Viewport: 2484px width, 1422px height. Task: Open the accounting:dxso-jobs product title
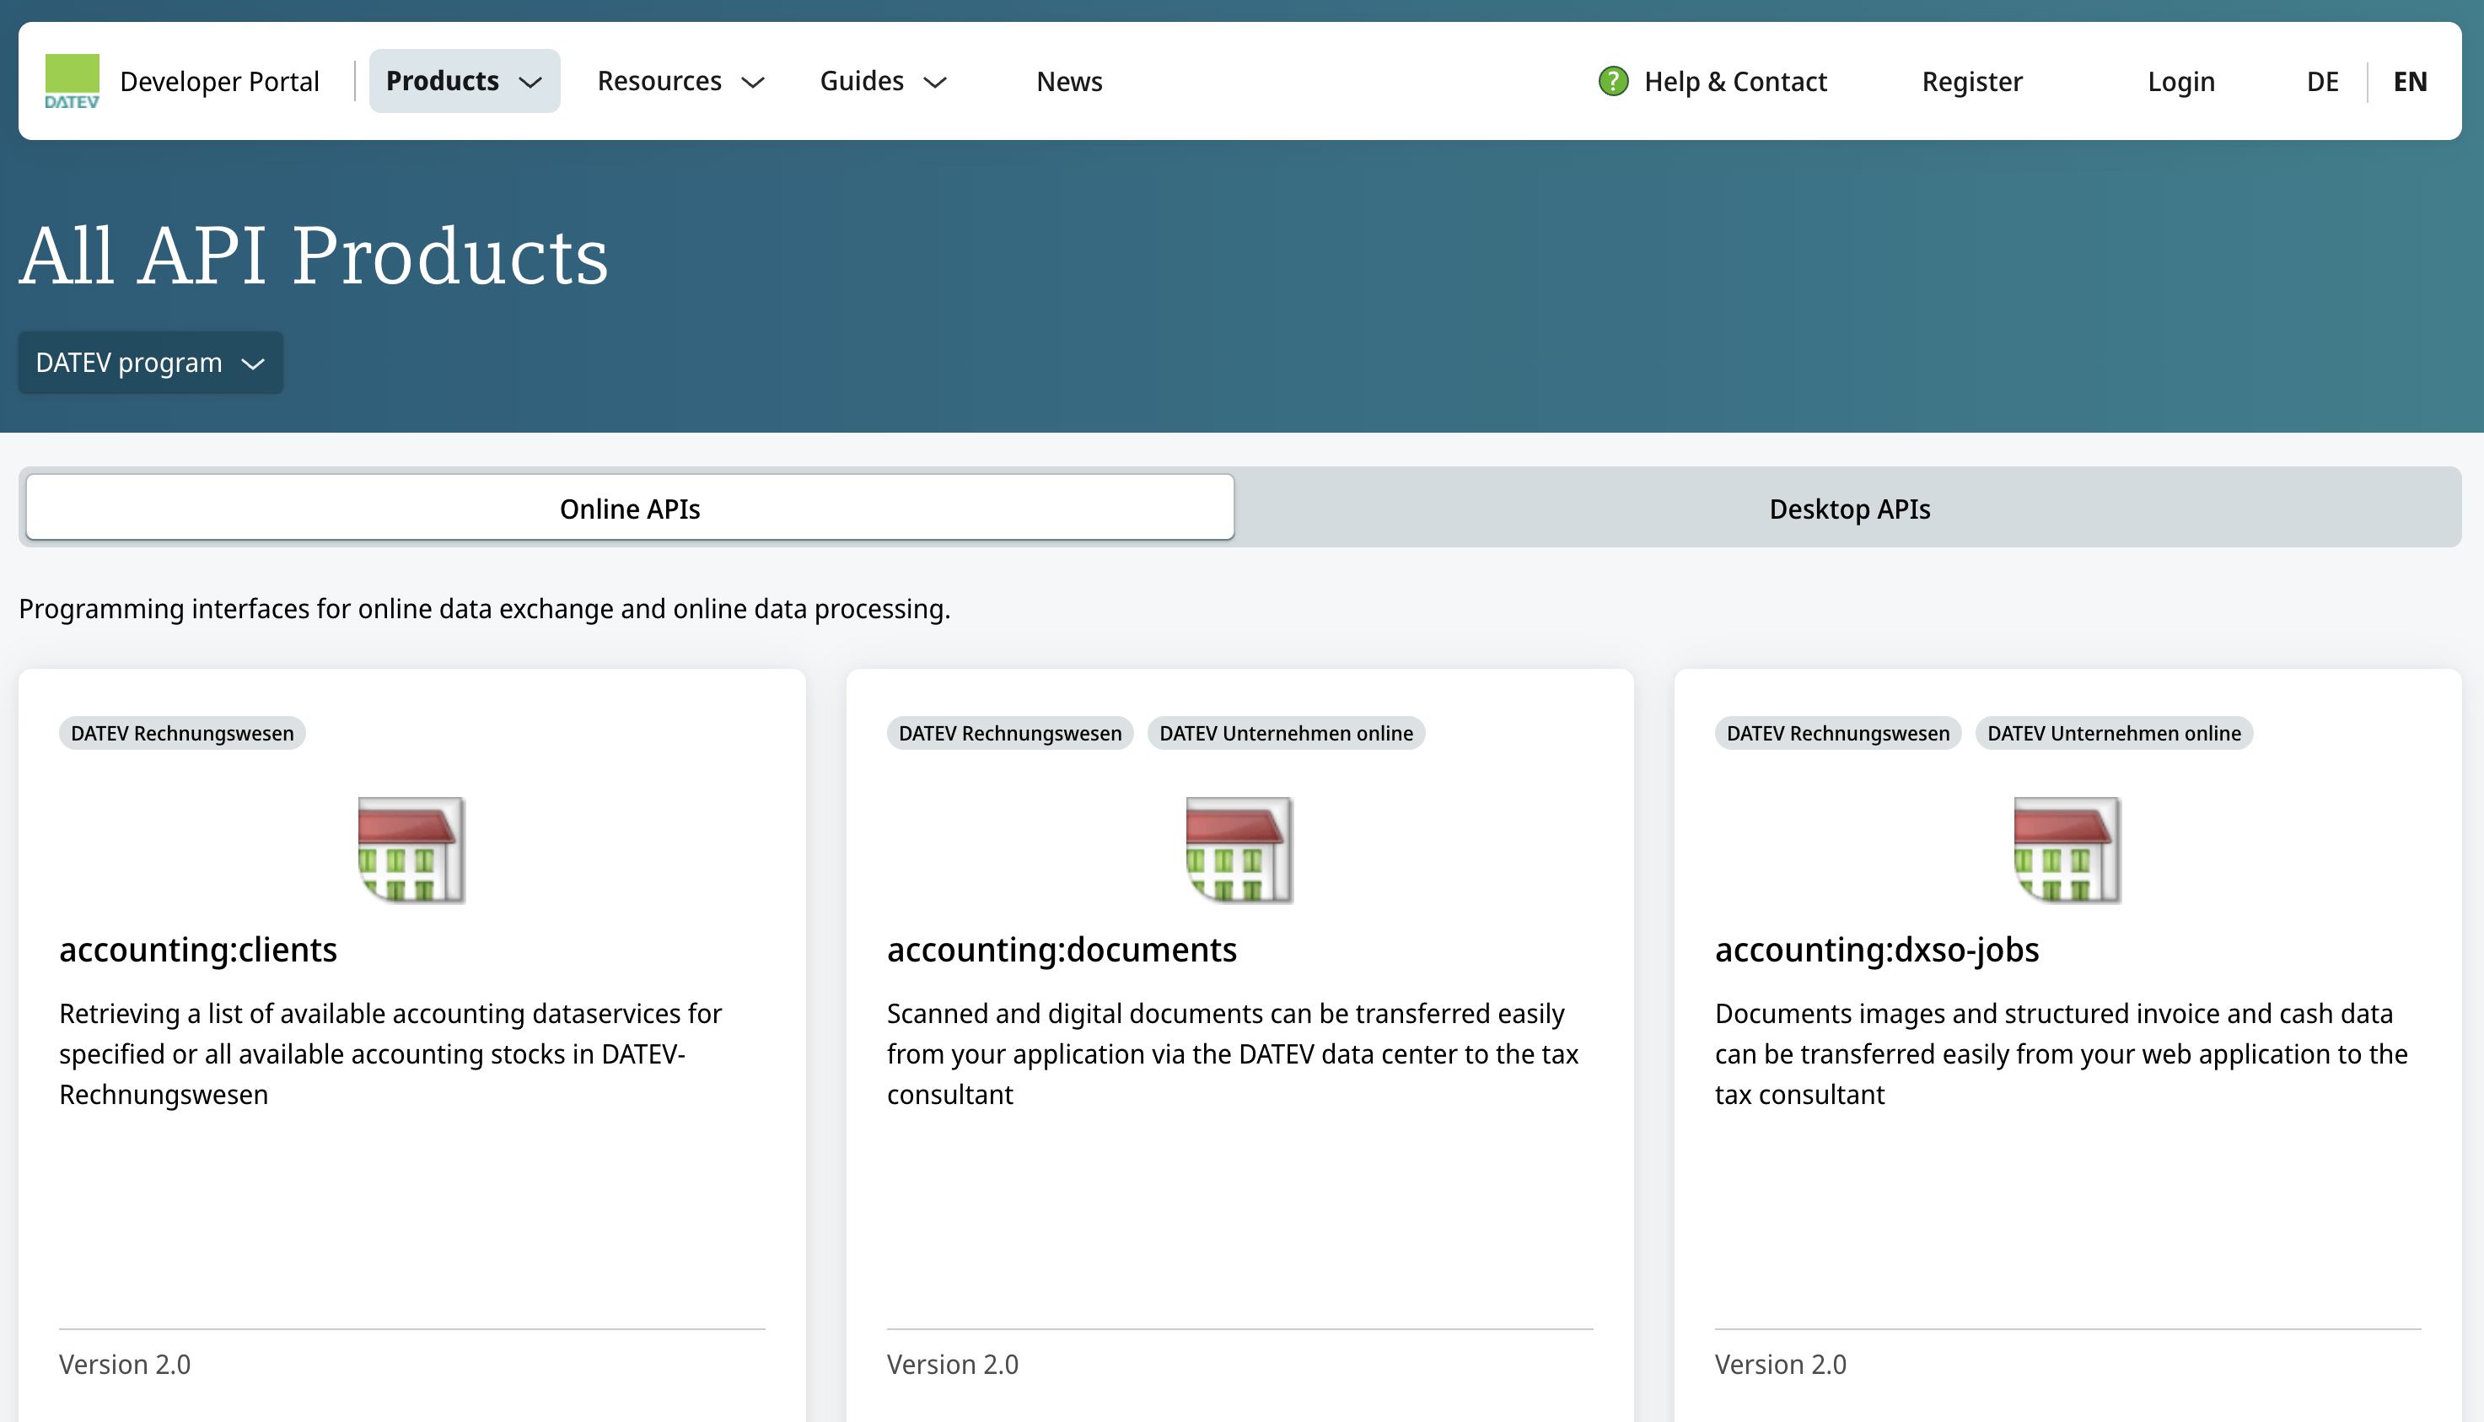[x=1877, y=950]
